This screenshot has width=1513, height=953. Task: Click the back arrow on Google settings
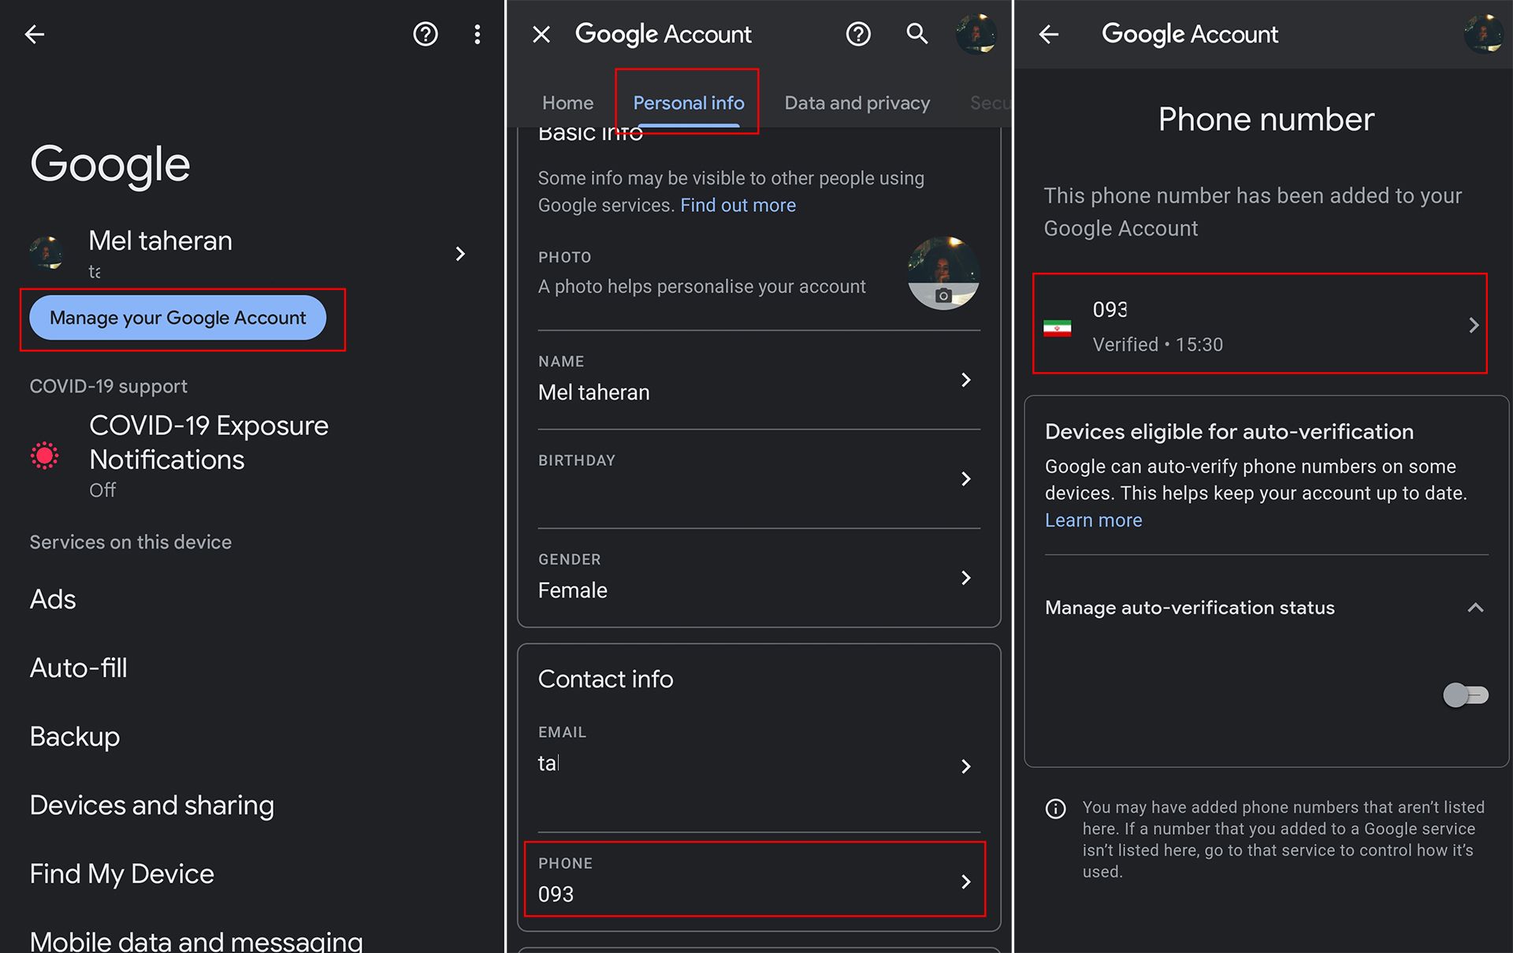[35, 34]
